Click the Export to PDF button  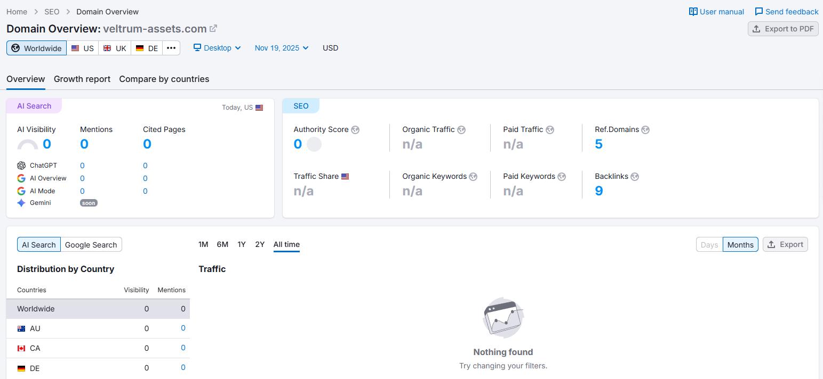[x=783, y=29]
